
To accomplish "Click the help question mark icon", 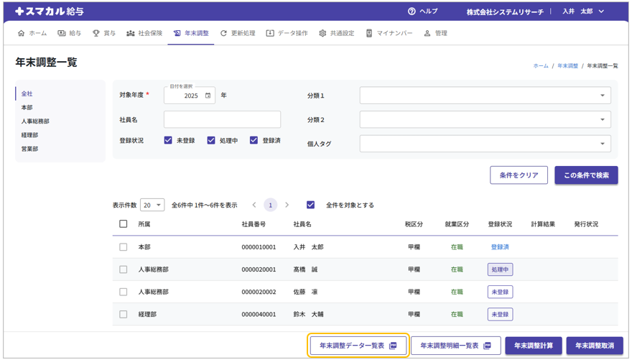I will [x=412, y=11].
